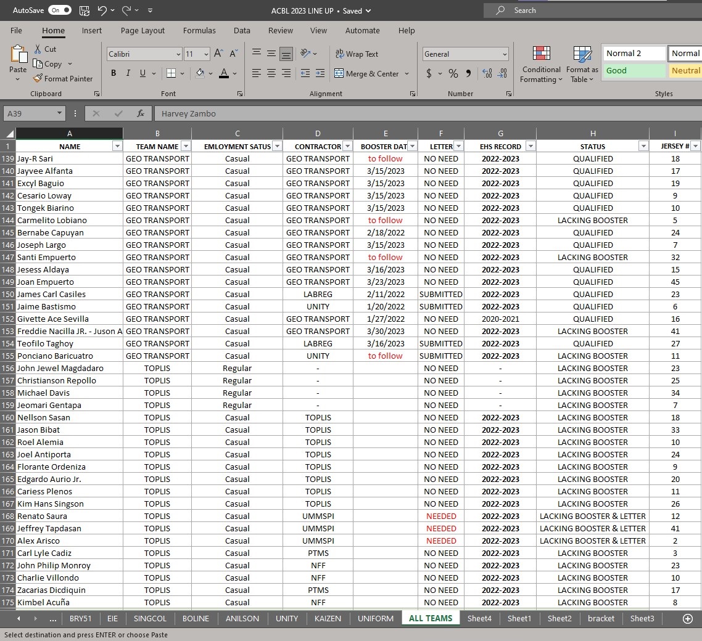Apply the Good cell style
Image resolution: width=702 pixels, height=641 pixels.
point(634,71)
